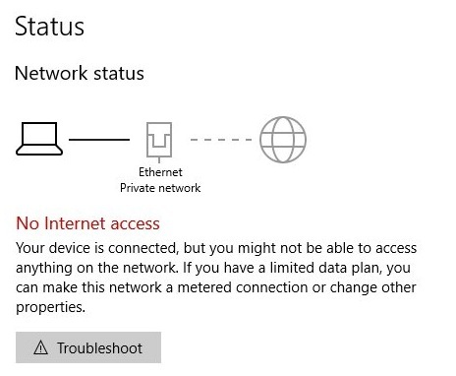Click the Private network label

pyautogui.click(x=160, y=188)
